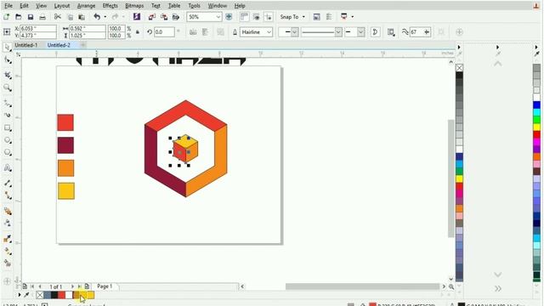Select the Zoom magnifier tool

click(x=8, y=88)
